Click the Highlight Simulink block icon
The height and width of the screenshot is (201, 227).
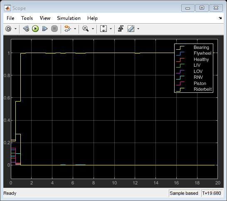[67, 29]
